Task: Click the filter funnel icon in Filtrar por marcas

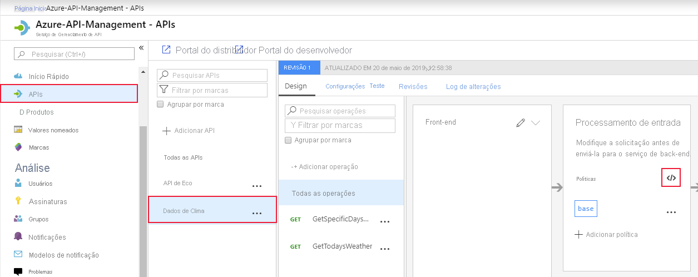Action: click(164, 90)
